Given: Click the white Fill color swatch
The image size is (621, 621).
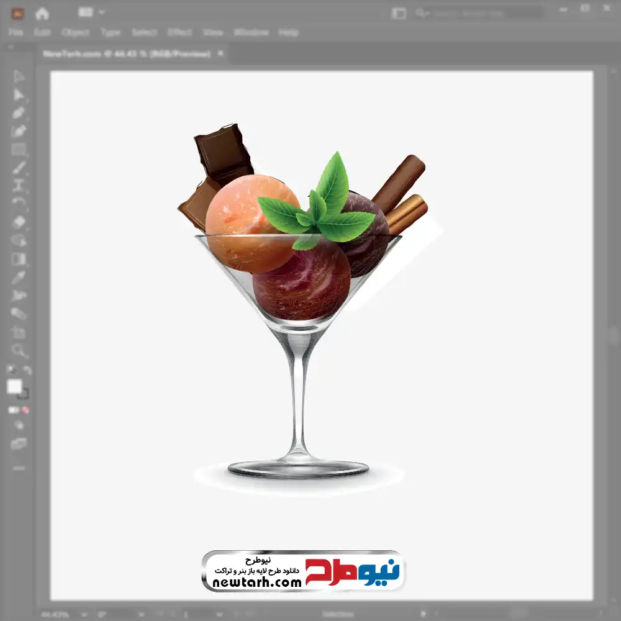Looking at the screenshot, I should coord(14,386).
